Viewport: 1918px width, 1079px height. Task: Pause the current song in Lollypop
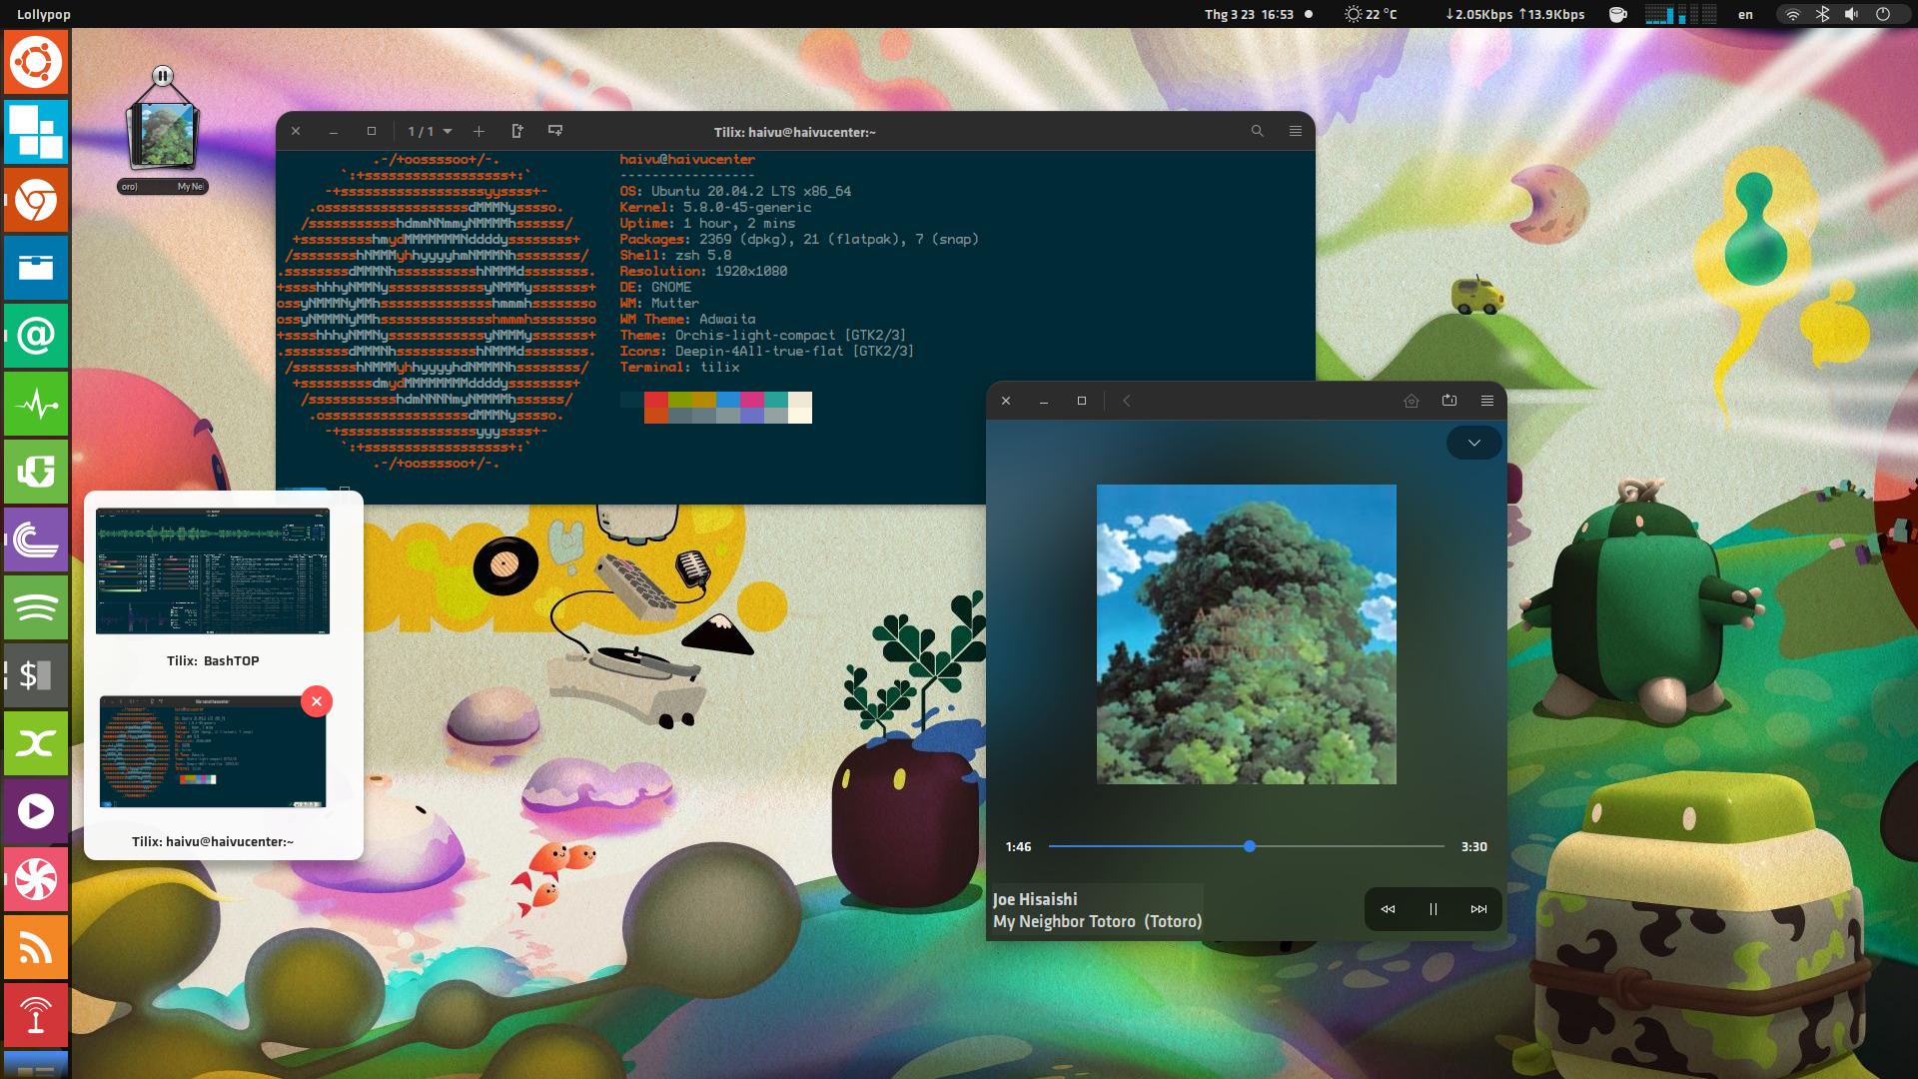click(1434, 909)
